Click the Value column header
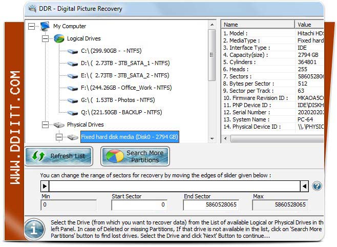Image resolution: width=337 pixels, height=247 pixels. [309, 25]
